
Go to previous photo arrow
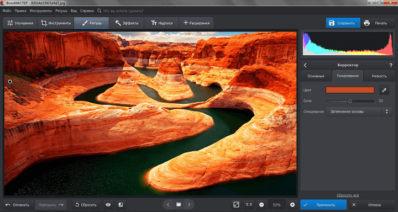[168, 204]
